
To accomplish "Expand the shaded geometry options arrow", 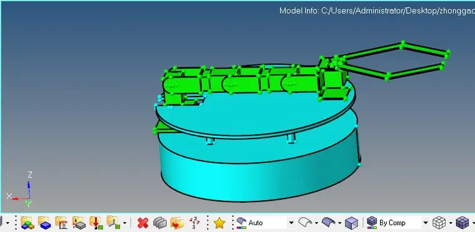I will [339, 223].
